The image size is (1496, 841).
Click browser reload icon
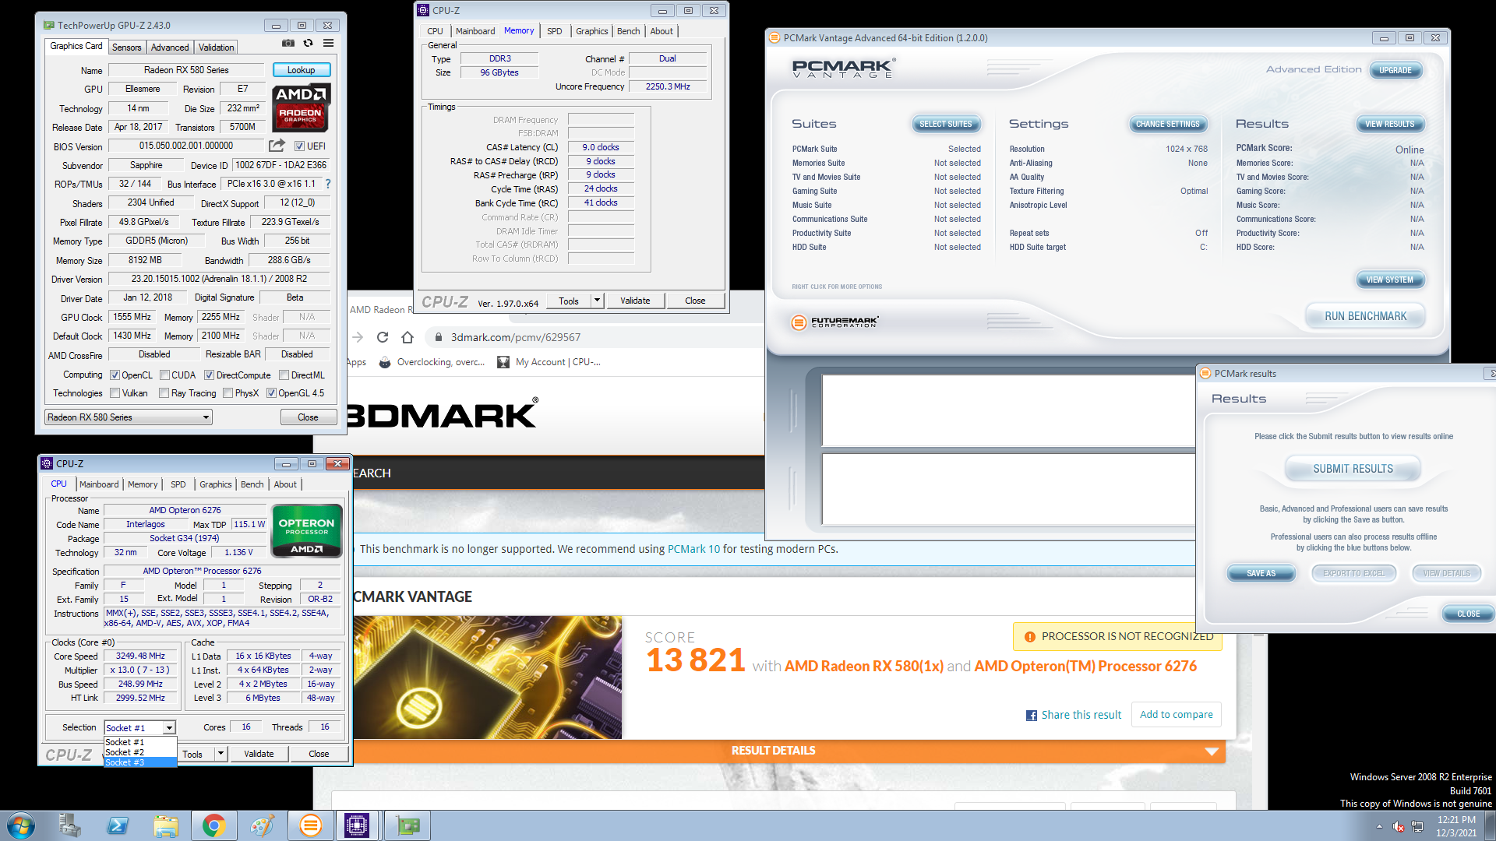383,337
